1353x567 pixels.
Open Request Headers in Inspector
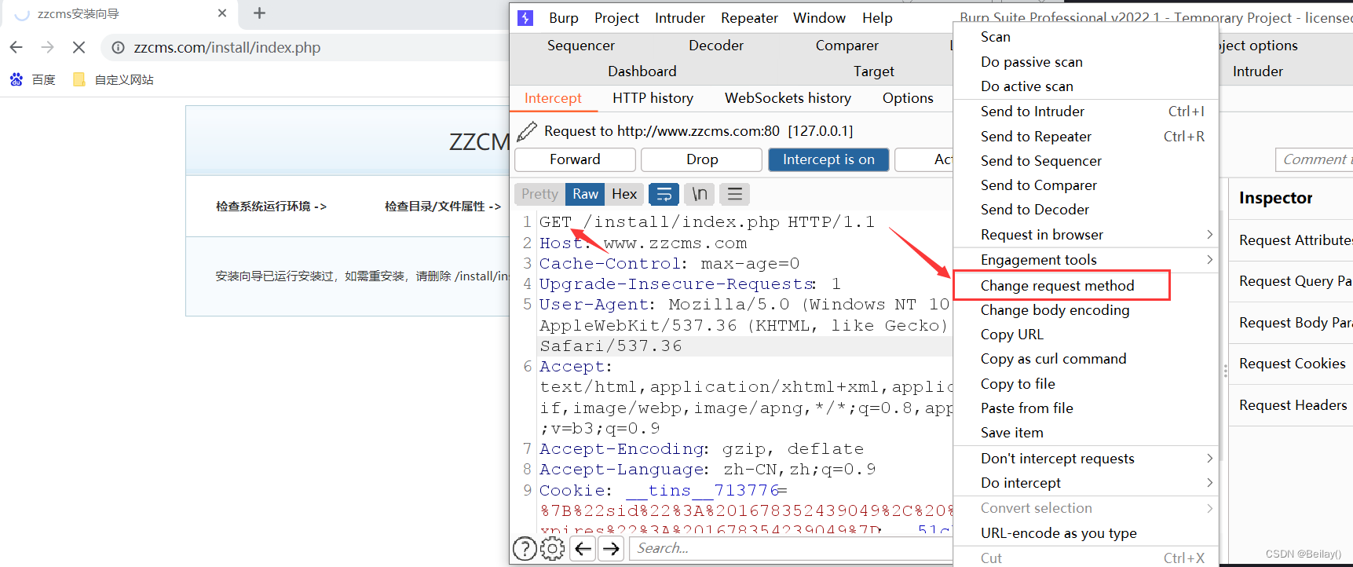click(1293, 405)
